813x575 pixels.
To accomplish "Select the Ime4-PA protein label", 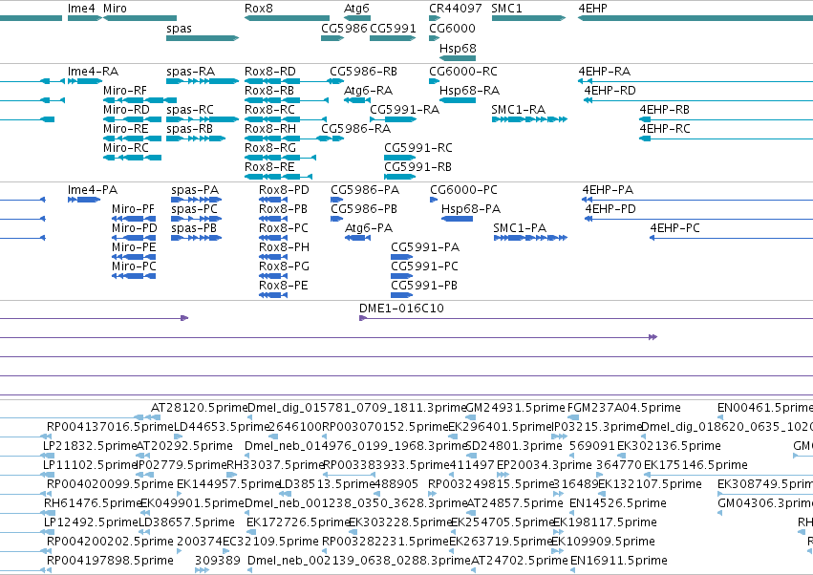I will [x=93, y=190].
